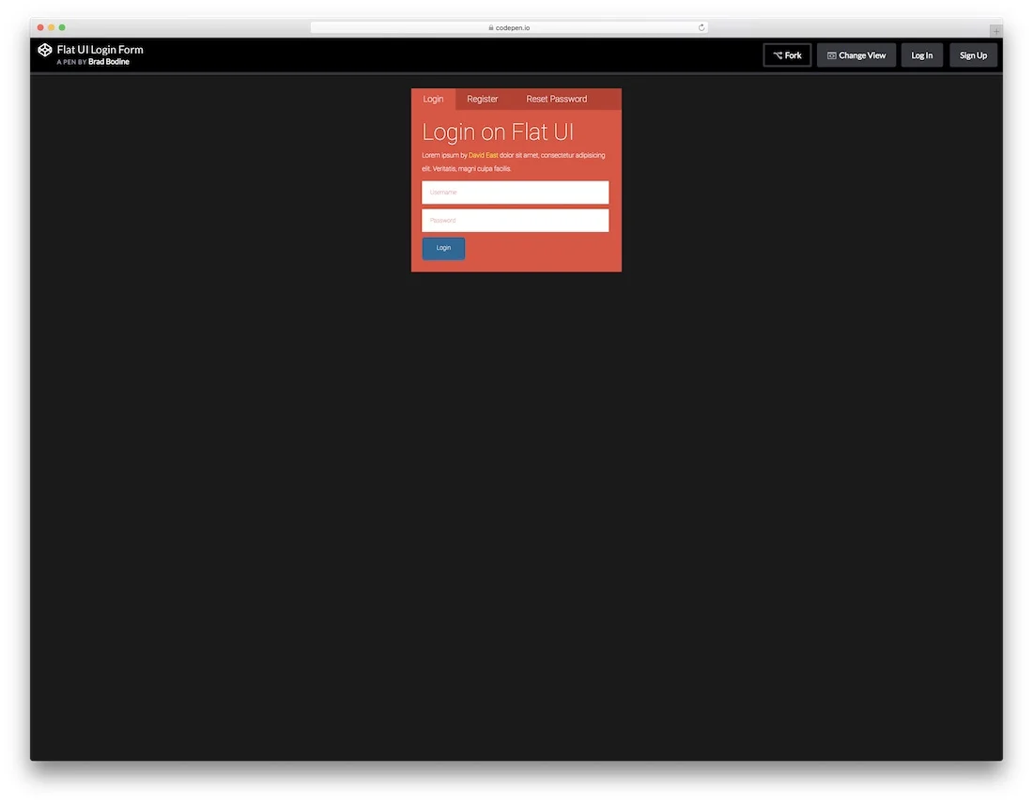Image resolution: width=1033 pixels, height=804 pixels.
Task: Open the Change View options
Action: (x=856, y=54)
